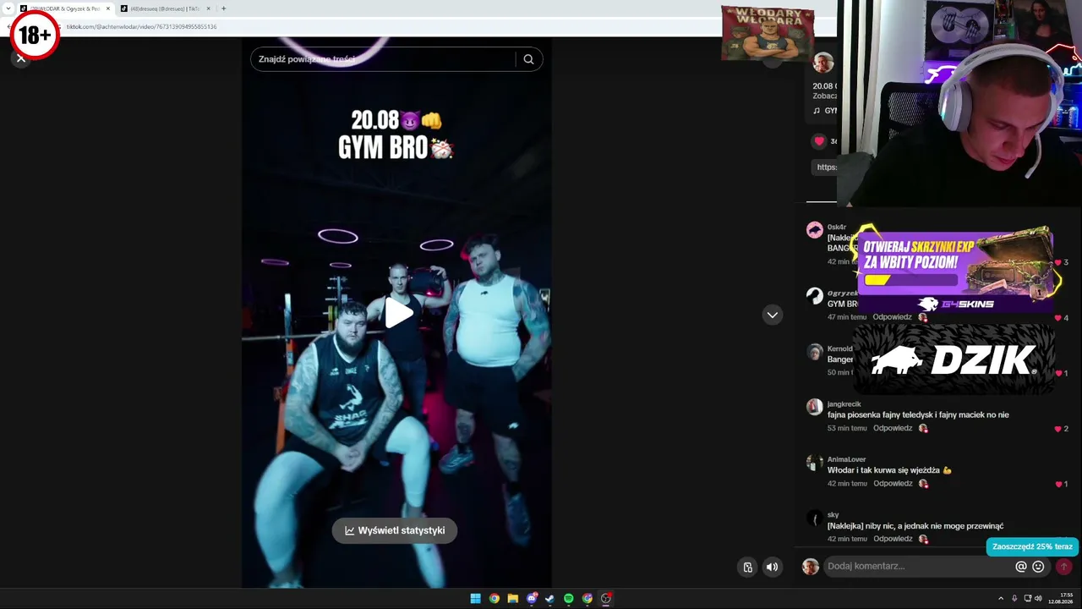Go to next video with down chevron

coord(772,315)
